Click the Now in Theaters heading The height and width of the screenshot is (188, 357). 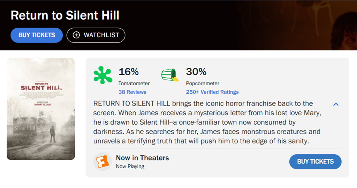tap(142, 158)
